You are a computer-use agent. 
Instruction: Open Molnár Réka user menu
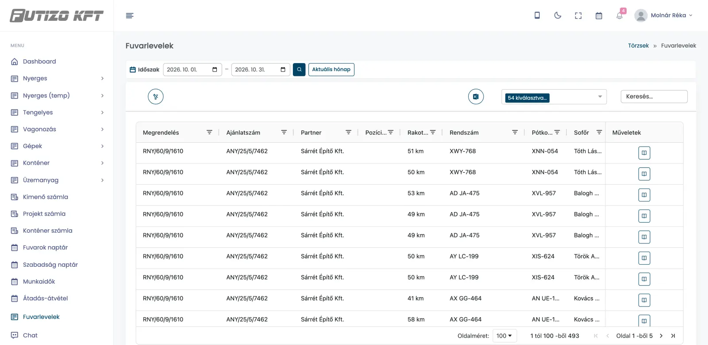coord(663,15)
